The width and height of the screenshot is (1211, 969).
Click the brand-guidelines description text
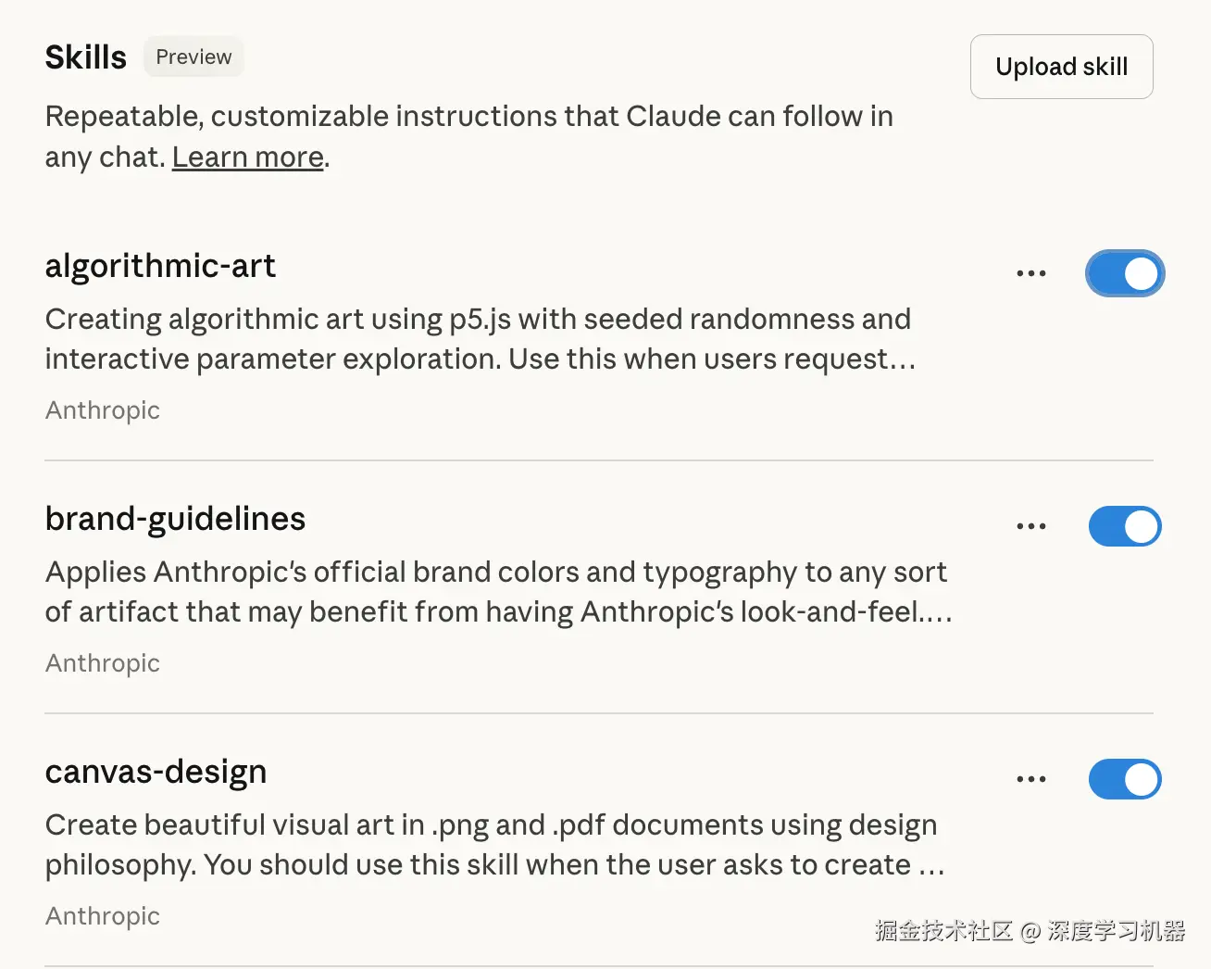coord(497,592)
